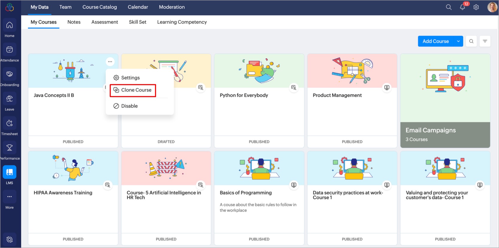The height and width of the screenshot is (248, 499).
Task: Open the Course Catalog tab
Action: [100, 7]
